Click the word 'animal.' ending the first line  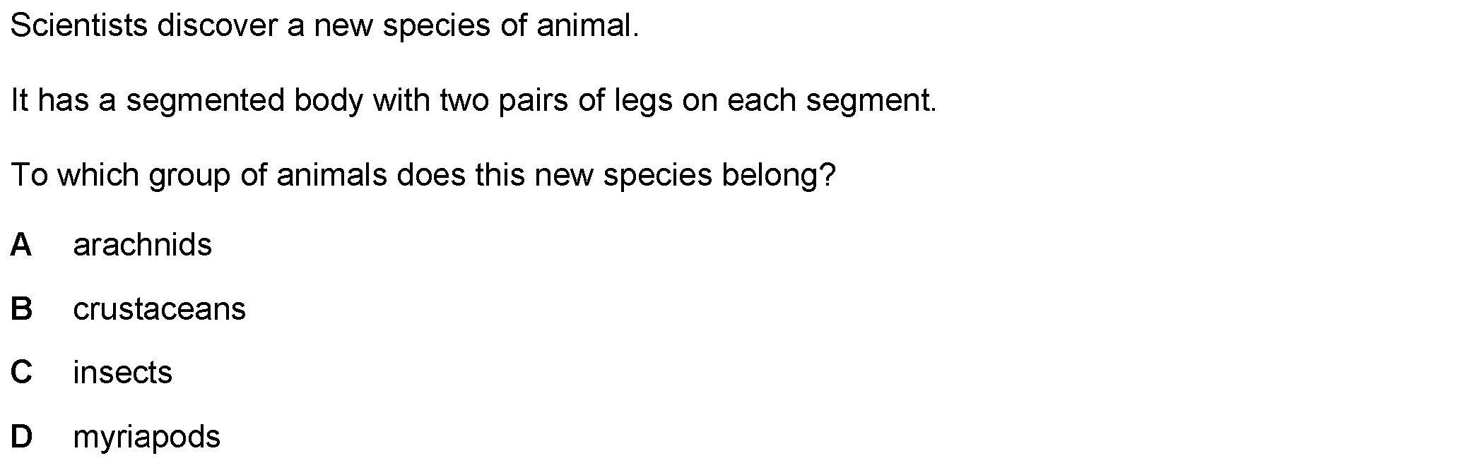[x=587, y=26]
